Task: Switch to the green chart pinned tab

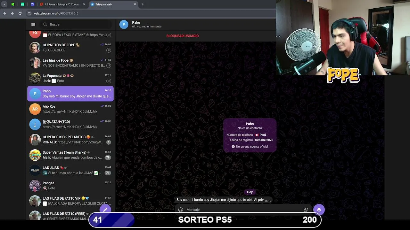Action: point(22,4)
